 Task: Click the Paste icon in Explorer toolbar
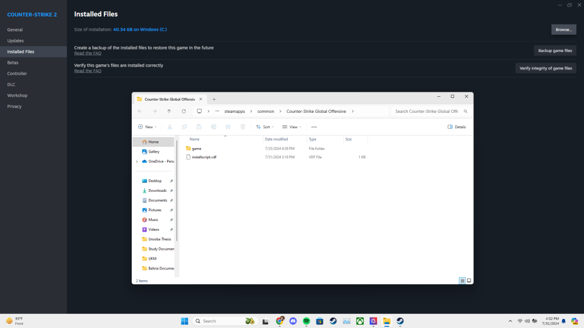coord(199,126)
